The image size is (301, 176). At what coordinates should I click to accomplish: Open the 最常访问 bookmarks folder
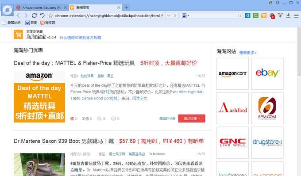(12, 23)
